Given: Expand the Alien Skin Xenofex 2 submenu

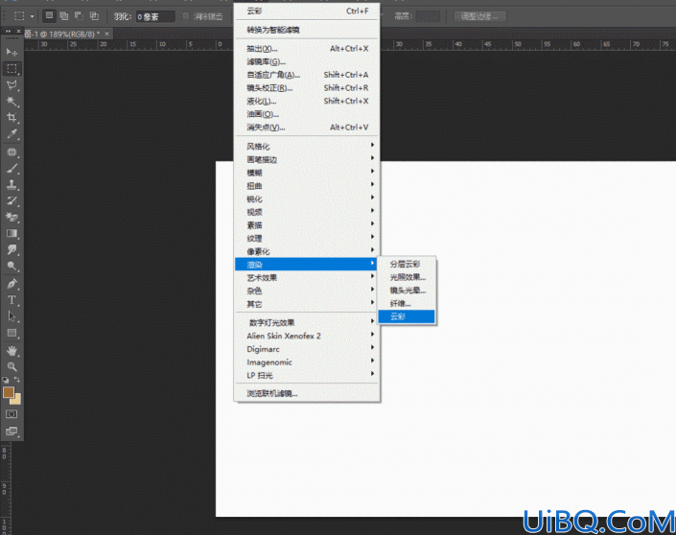Looking at the screenshot, I should coord(307,336).
